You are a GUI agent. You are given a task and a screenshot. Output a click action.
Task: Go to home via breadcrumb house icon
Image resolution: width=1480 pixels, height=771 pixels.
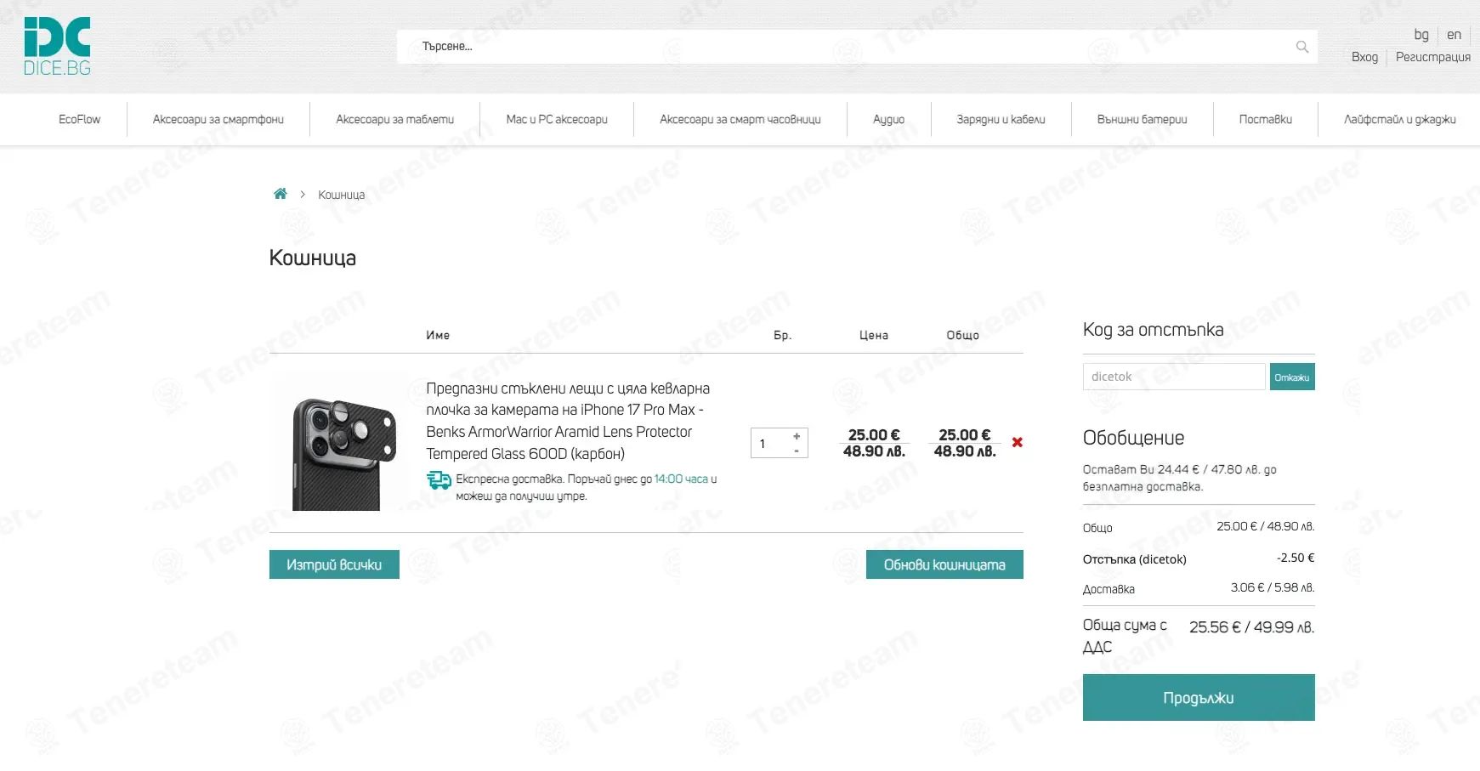280,194
